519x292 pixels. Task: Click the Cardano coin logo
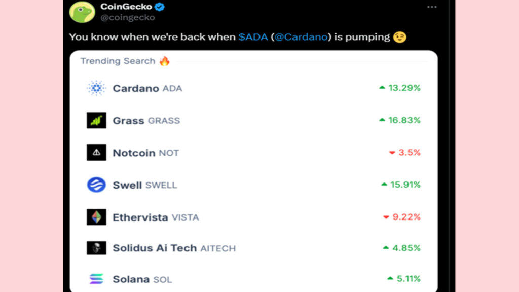tap(96, 88)
